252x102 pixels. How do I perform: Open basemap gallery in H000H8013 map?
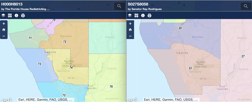coord(10,15)
